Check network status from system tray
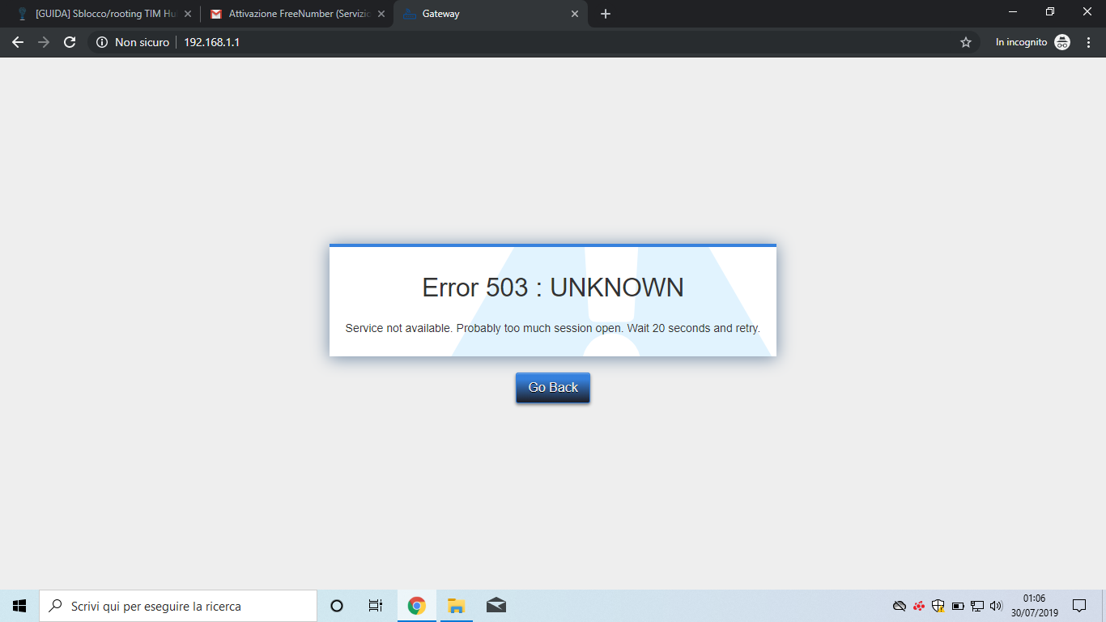 point(976,605)
